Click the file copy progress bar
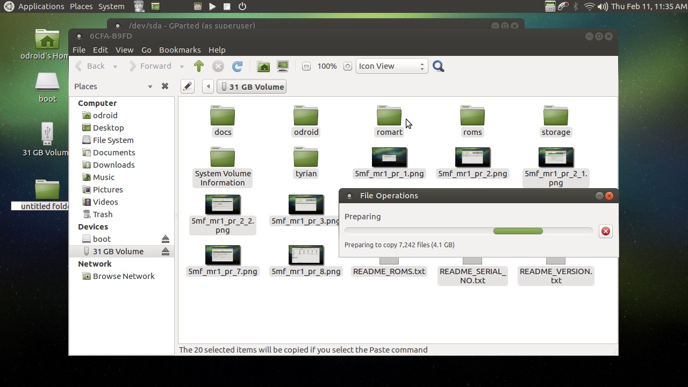The width and height of the screenshot is (688, 387). pos(468,231)
